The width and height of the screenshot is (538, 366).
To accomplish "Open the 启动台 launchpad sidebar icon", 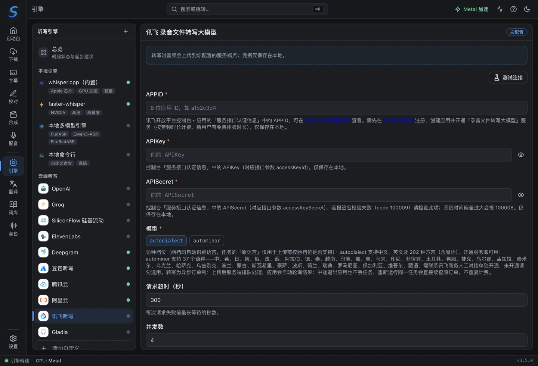I will click(x=13, y=34).
